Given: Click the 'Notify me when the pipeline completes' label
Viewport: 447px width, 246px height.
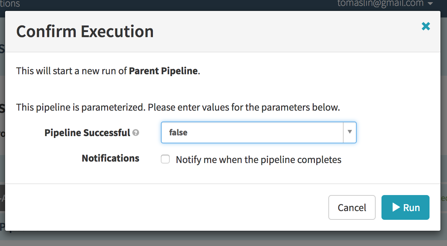Looking at the screenshot, I should coord(258,160).
